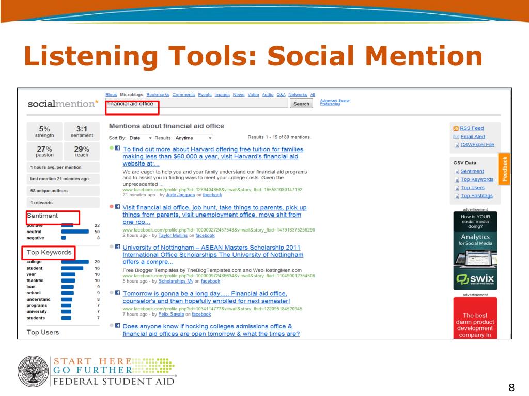Click red sentiment dot on job hunt result
Viewport: 529px width, 396px height.
112,206
